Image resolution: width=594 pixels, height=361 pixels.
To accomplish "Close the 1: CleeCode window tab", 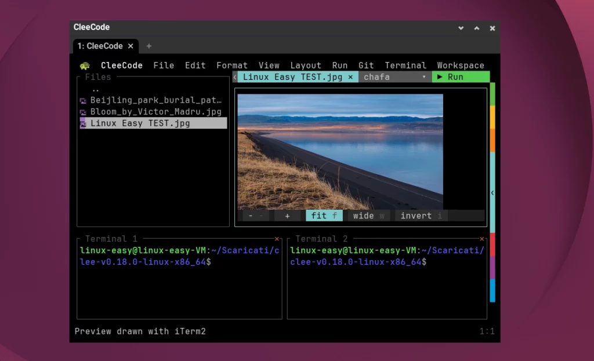I will 131,46.
